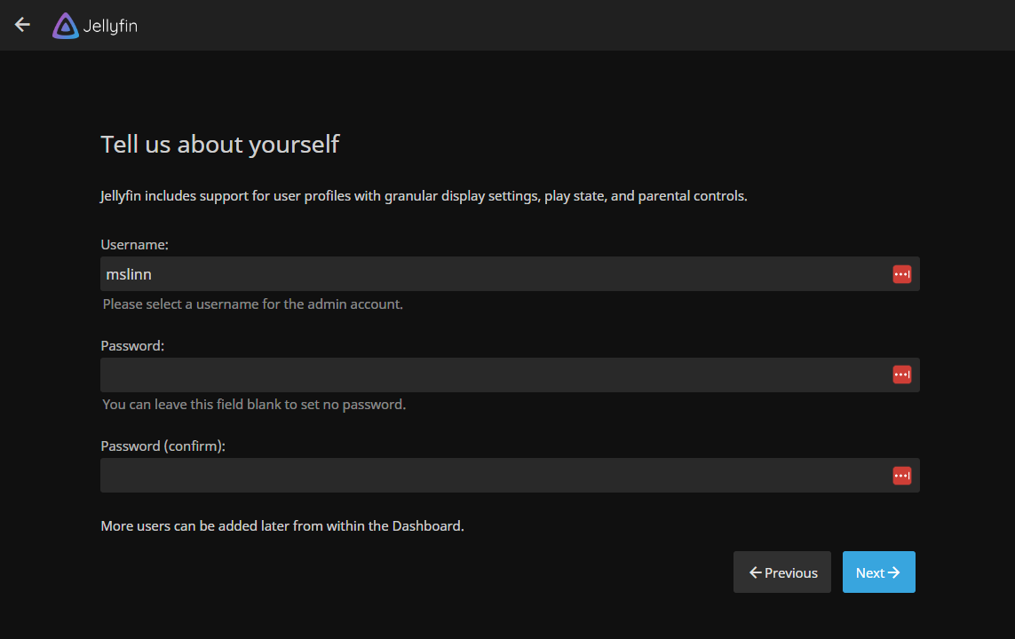Click the "Username:" label
The width and height of the screenshot is (1015, 639).
point(135,244)
